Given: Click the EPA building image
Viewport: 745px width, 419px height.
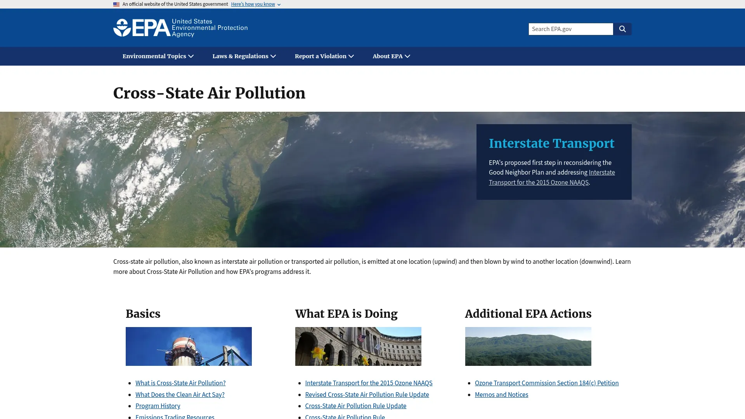Looking at the screenshot, I should (x=358, y=346).
